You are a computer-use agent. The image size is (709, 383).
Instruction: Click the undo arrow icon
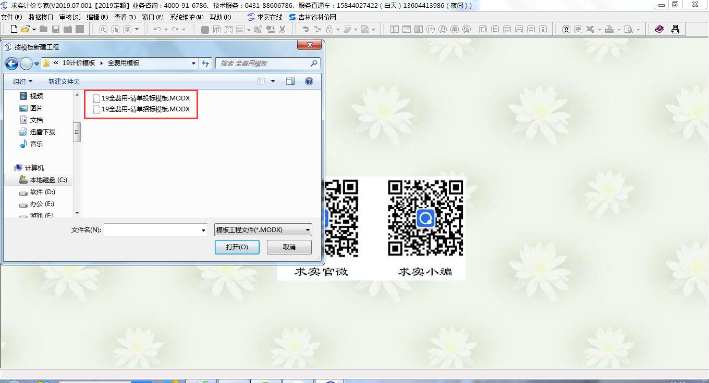(157, 29)
